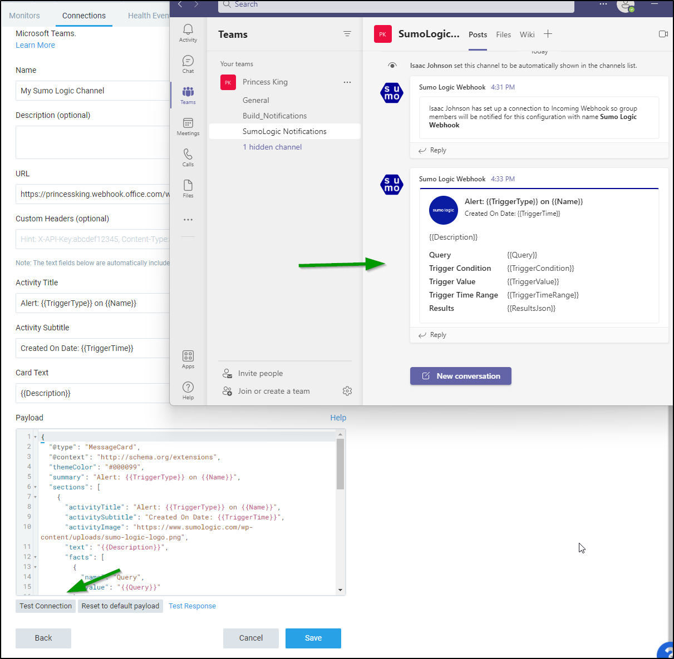
Task: Click the Description optional text area
Action: pyautogui.click(x=93, y=142)
